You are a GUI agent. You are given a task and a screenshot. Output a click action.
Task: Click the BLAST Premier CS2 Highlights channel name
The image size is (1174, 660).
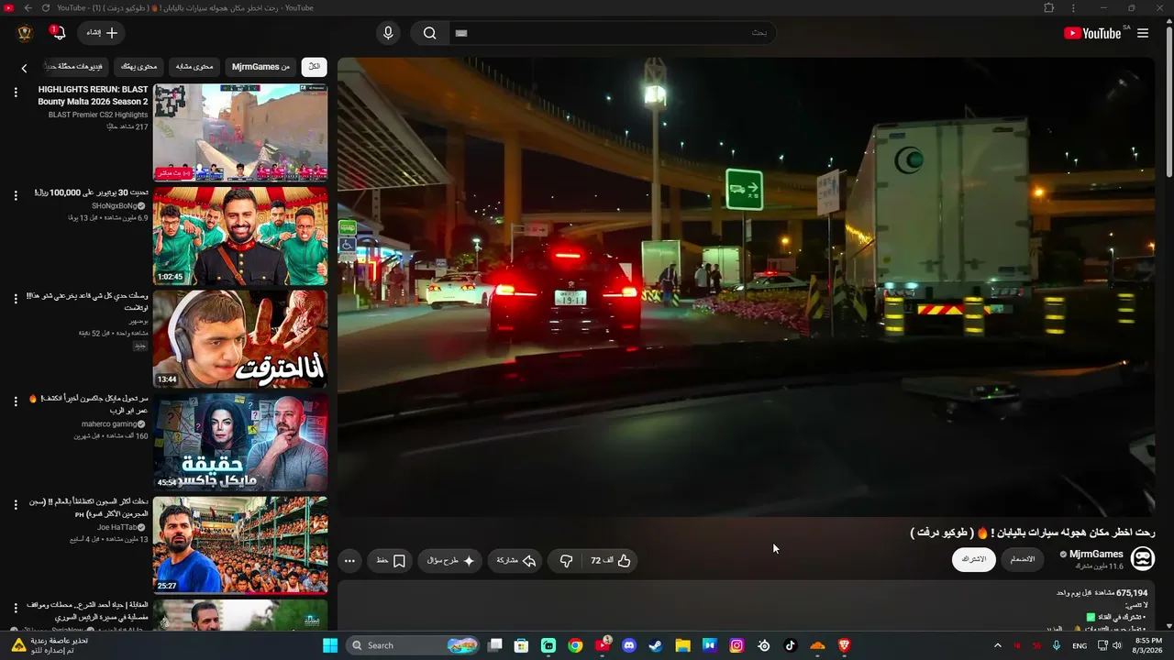click(x=98, y=115)
